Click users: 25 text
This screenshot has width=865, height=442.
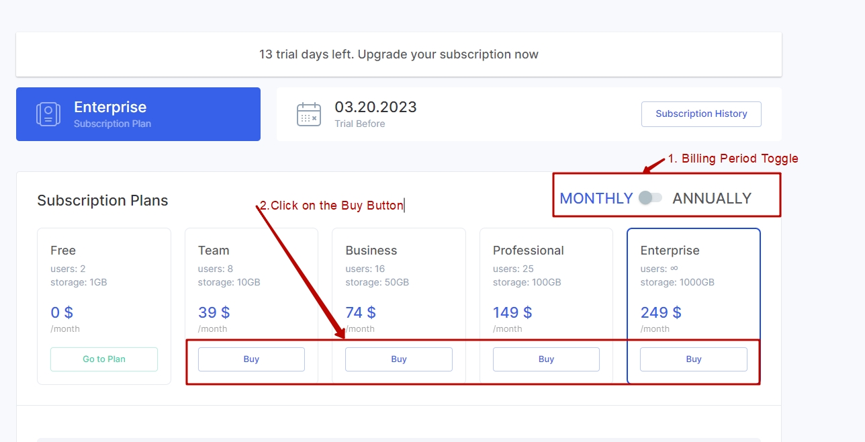tap(513, 269)
